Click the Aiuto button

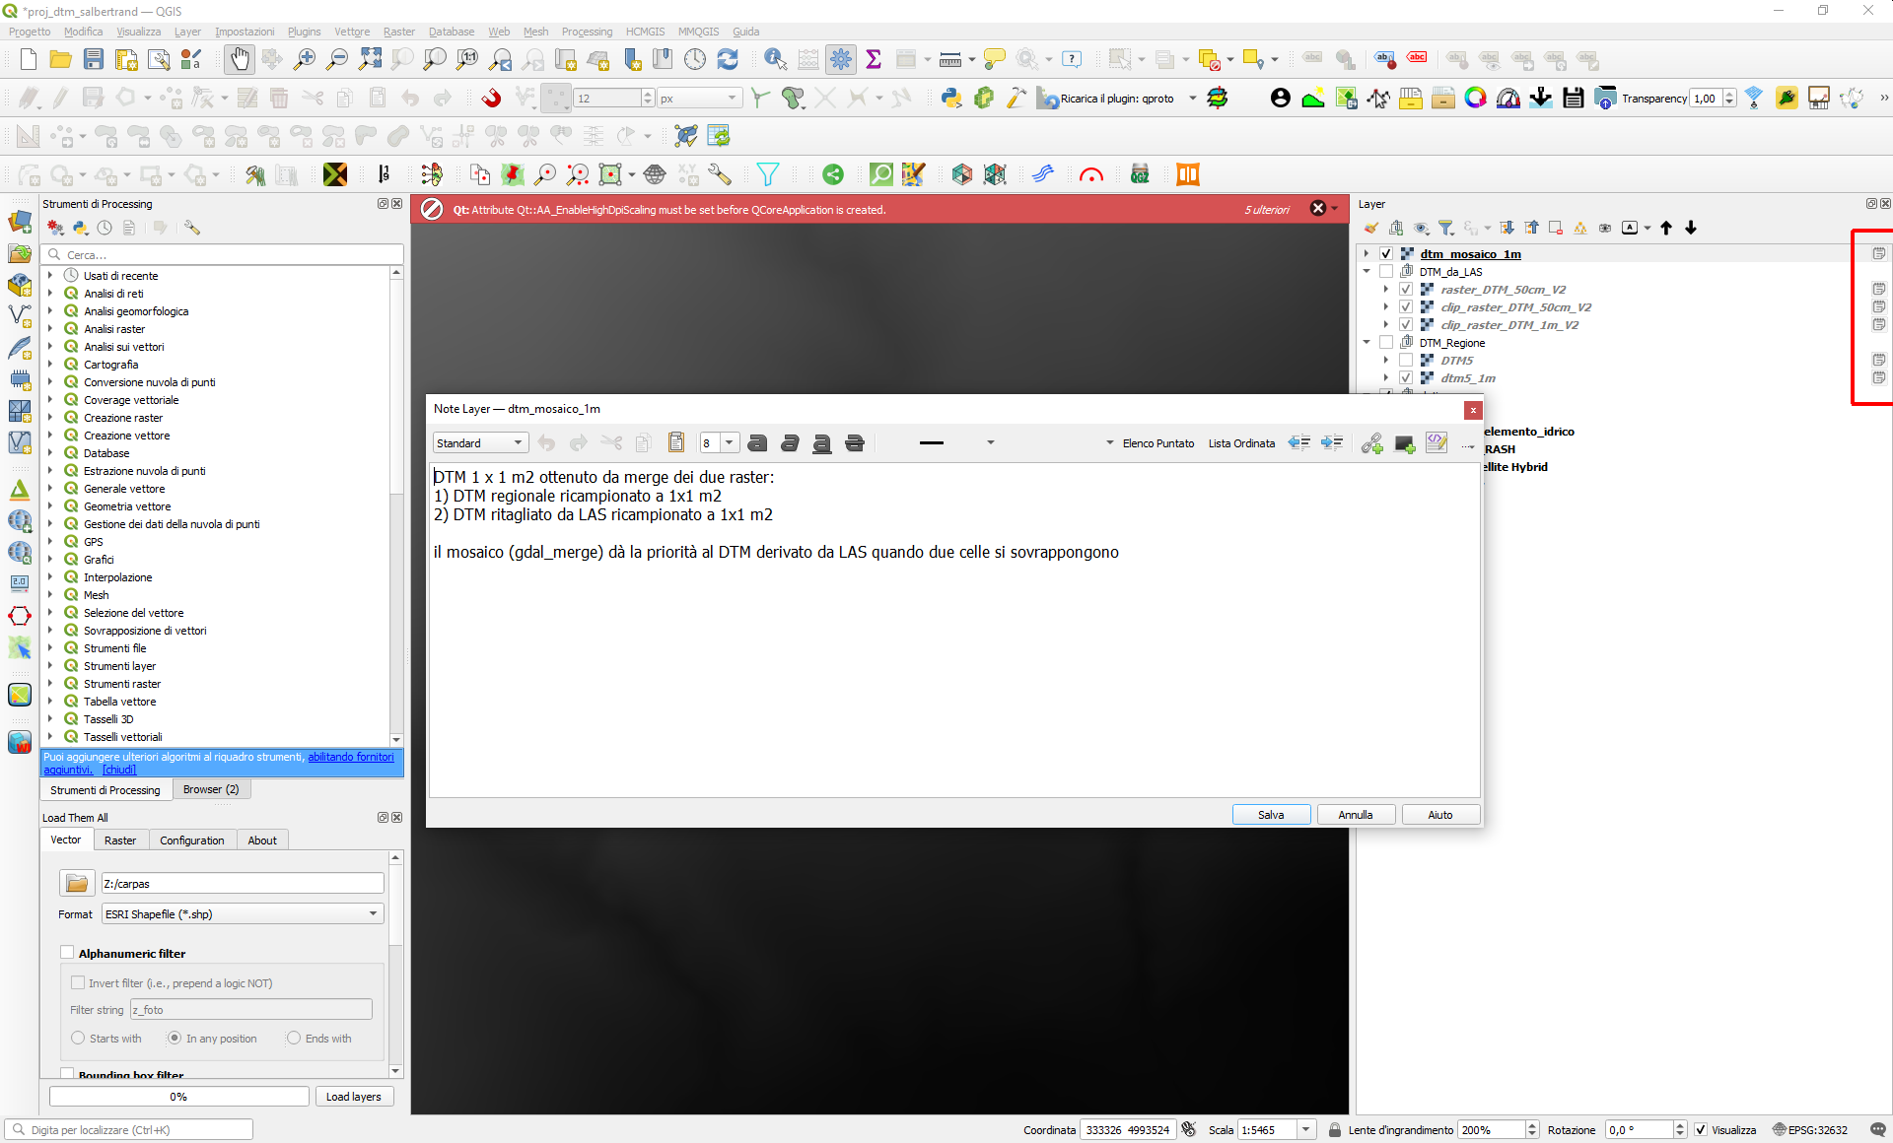point(1440,814)
